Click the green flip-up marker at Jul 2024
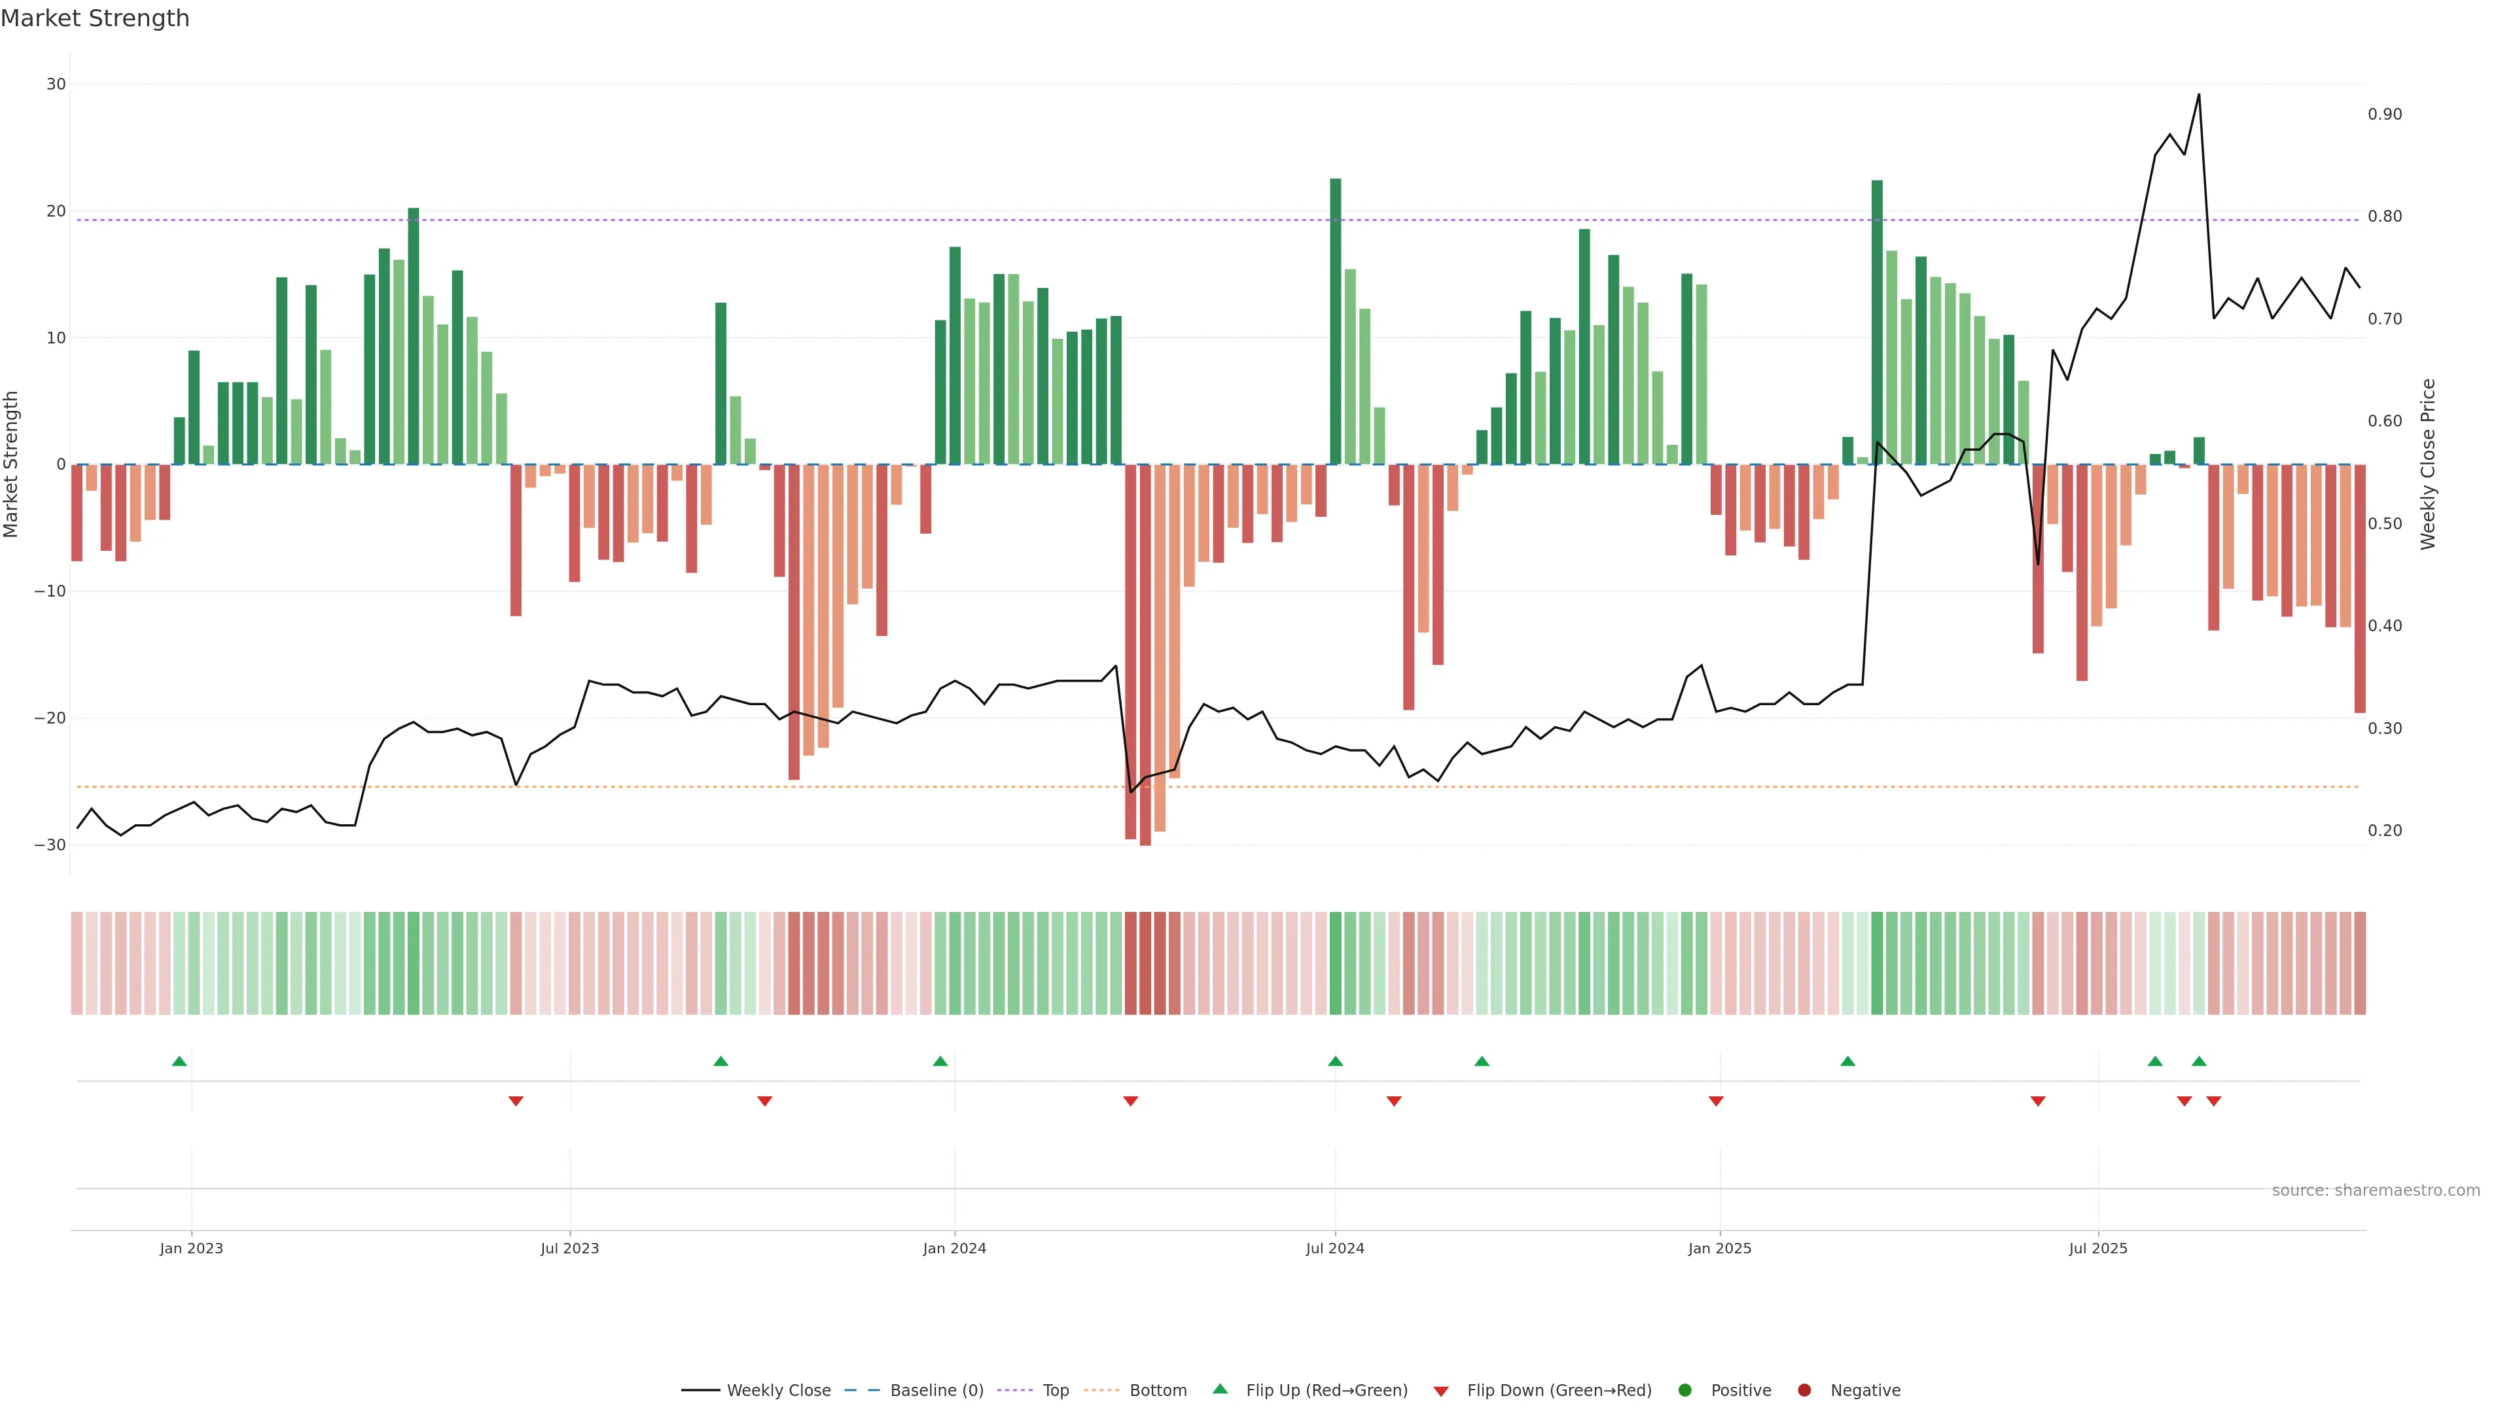 point(1336,1061)
